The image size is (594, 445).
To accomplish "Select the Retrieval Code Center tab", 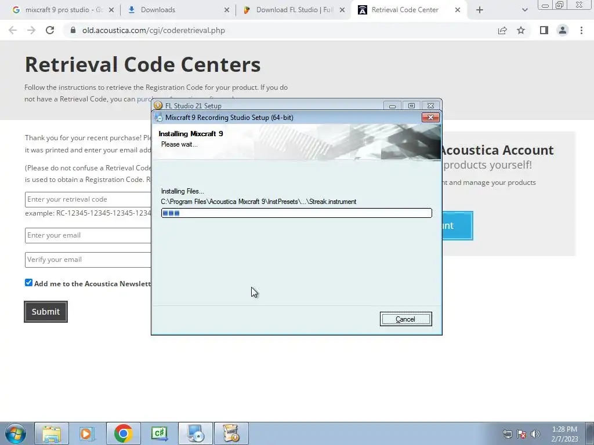I will pyautogui.click(x=405, y=10).
